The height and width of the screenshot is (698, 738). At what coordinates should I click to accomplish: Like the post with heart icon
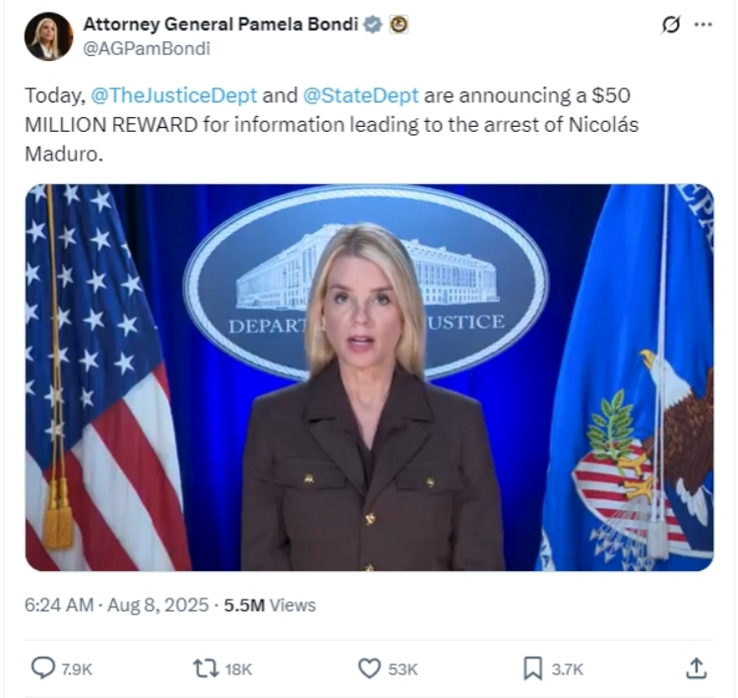pyautogui.click(x=369, y=668)
